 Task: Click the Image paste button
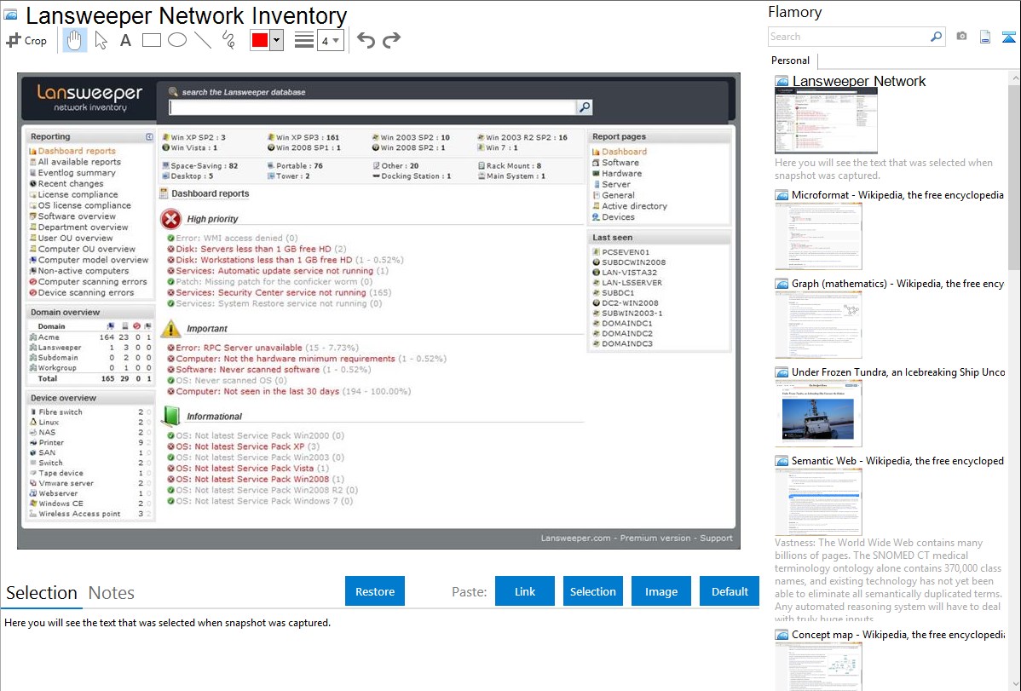click(x=660, y=591)
